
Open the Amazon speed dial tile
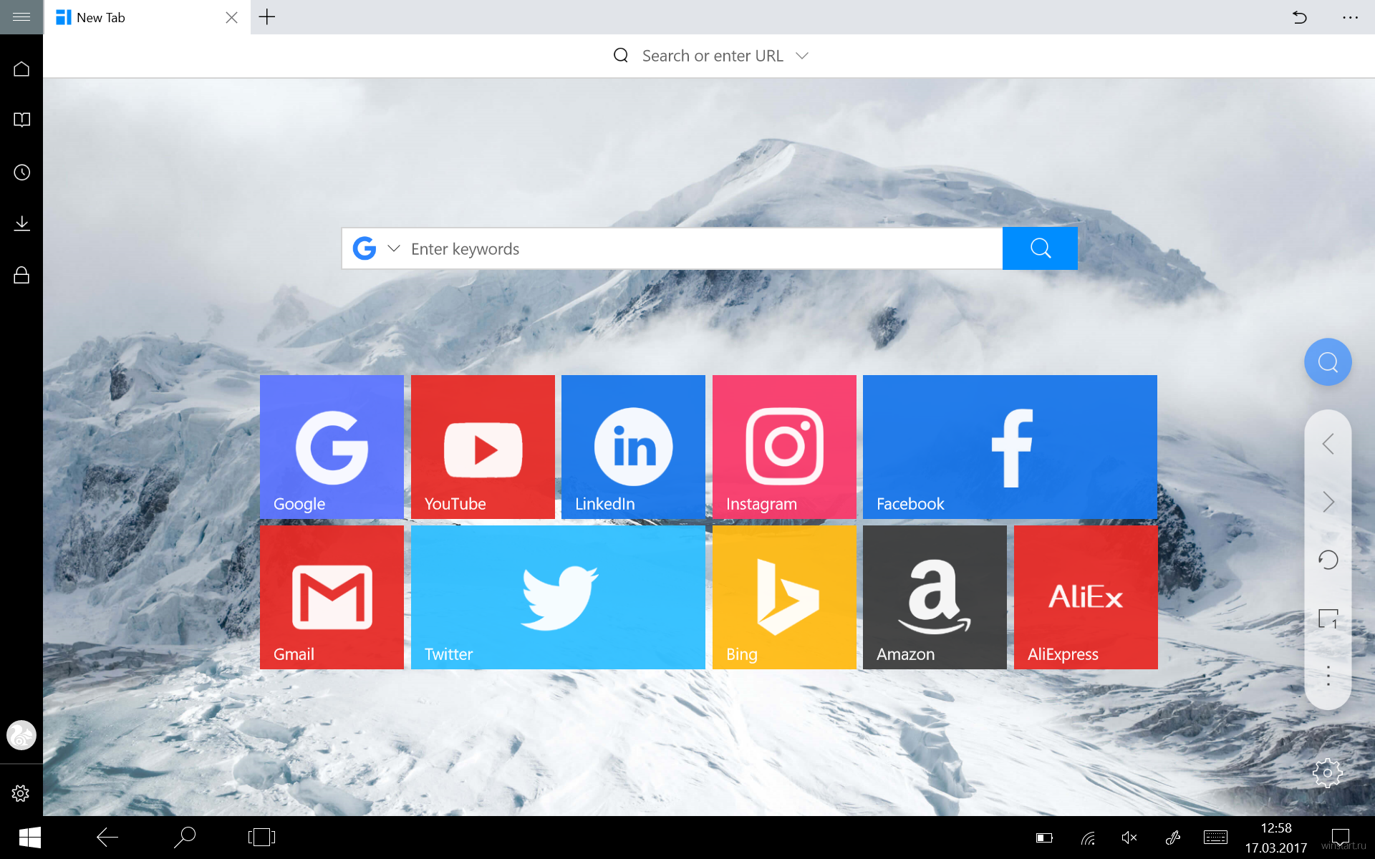click(x=935, y=597)
